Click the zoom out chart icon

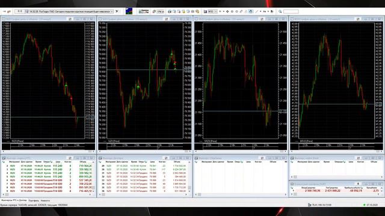(x=236, y=11)
